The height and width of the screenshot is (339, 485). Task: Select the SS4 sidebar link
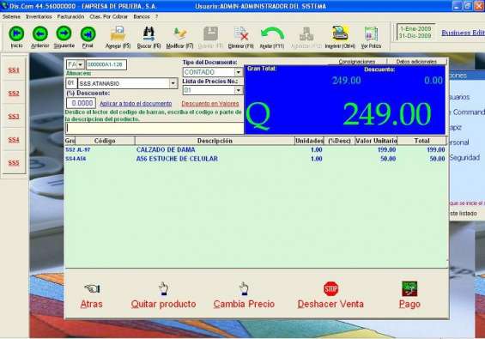(14, 140)
